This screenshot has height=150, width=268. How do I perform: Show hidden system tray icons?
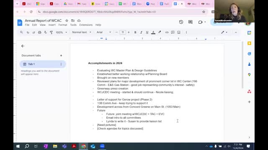pos(206,146)
